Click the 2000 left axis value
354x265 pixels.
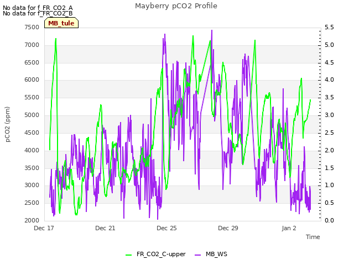pos(32,220)
